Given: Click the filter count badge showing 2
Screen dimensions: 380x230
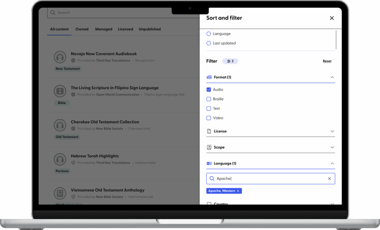Looking at the screenshot, I should pos(230,61).
